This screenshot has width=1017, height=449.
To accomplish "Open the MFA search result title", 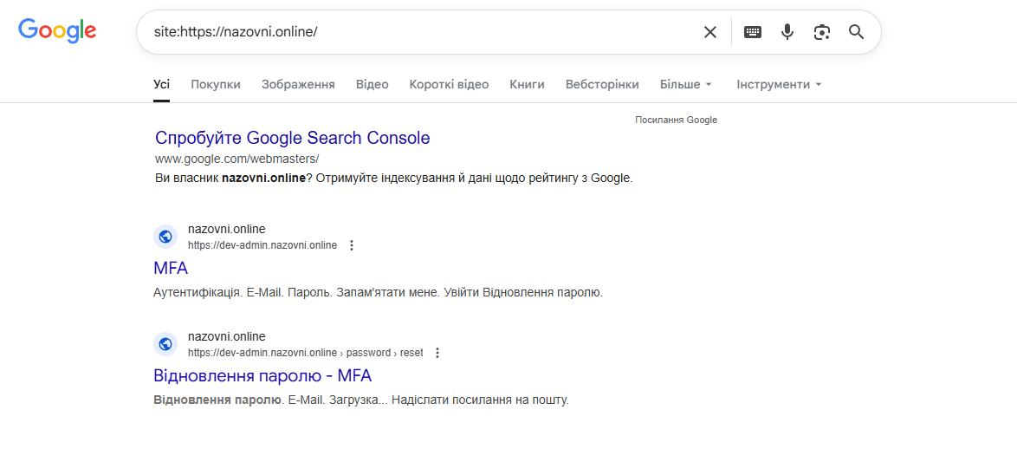I will pyautogui.click(x=171, y=268).
